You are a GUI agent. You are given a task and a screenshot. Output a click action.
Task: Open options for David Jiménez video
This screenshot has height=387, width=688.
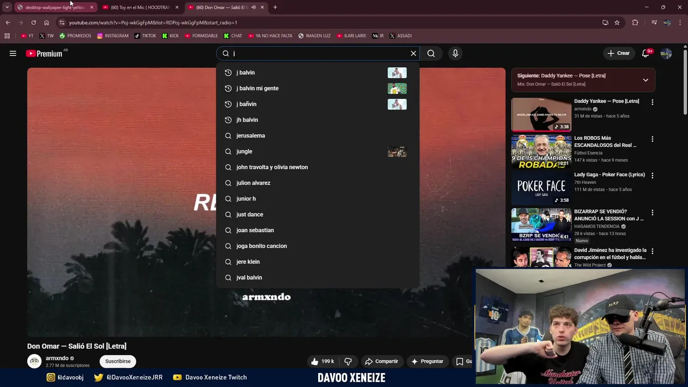click(x=653, y=251)
